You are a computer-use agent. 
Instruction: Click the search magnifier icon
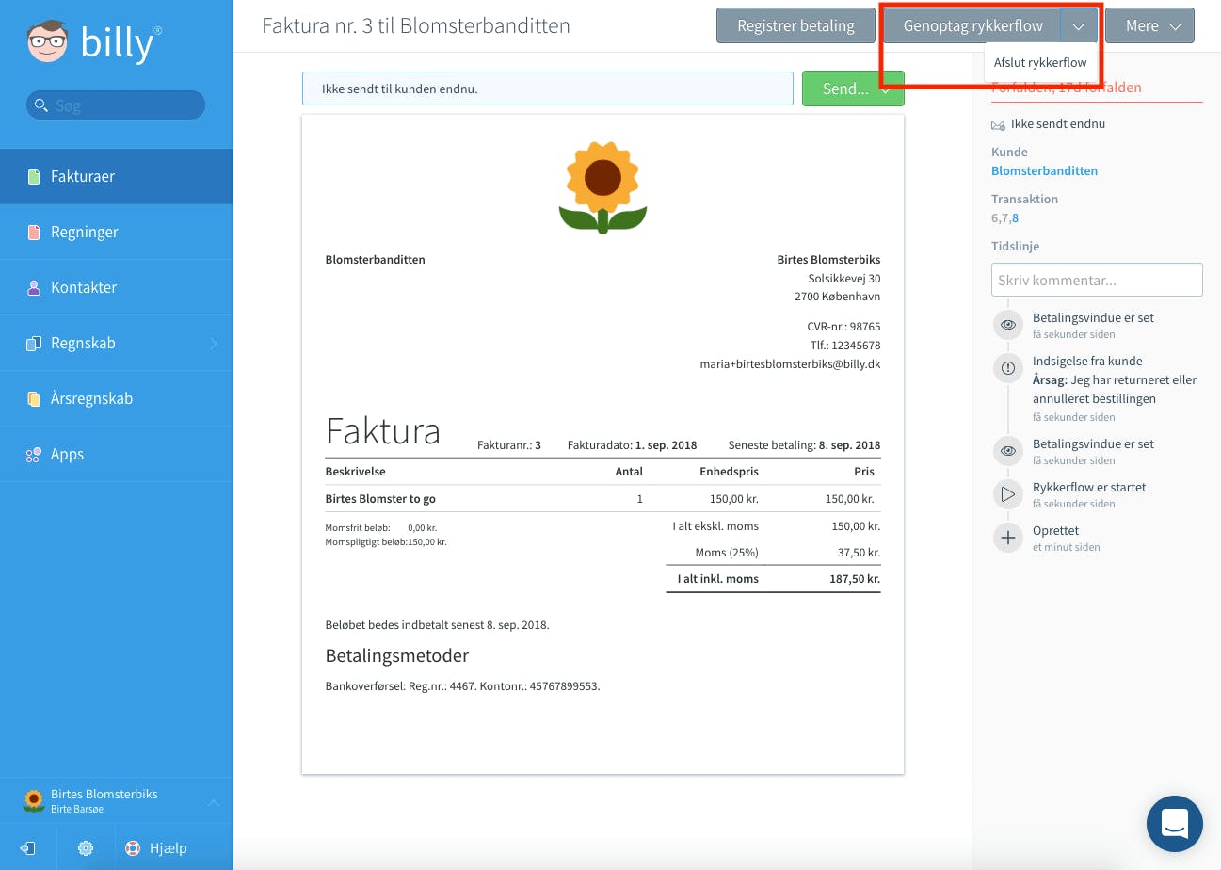[x=40, y=105]
